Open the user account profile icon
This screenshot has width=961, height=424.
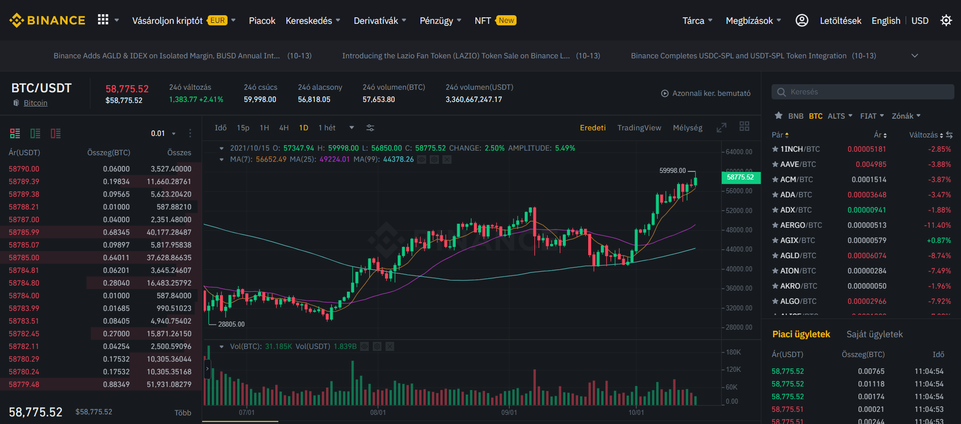click(802, 20)
